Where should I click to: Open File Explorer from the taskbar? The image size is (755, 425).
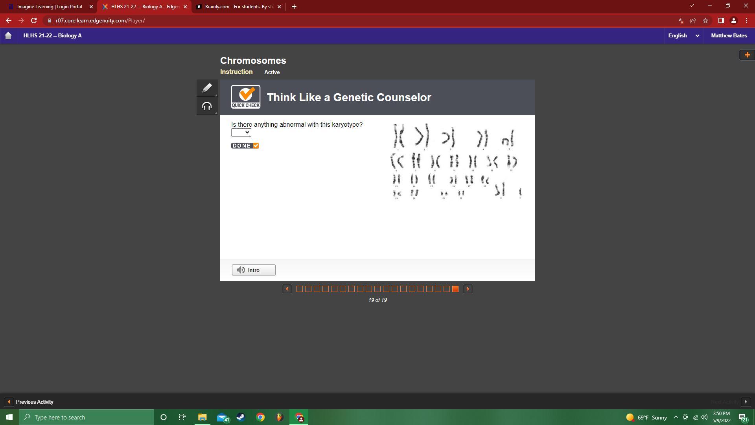click(202, 417)
